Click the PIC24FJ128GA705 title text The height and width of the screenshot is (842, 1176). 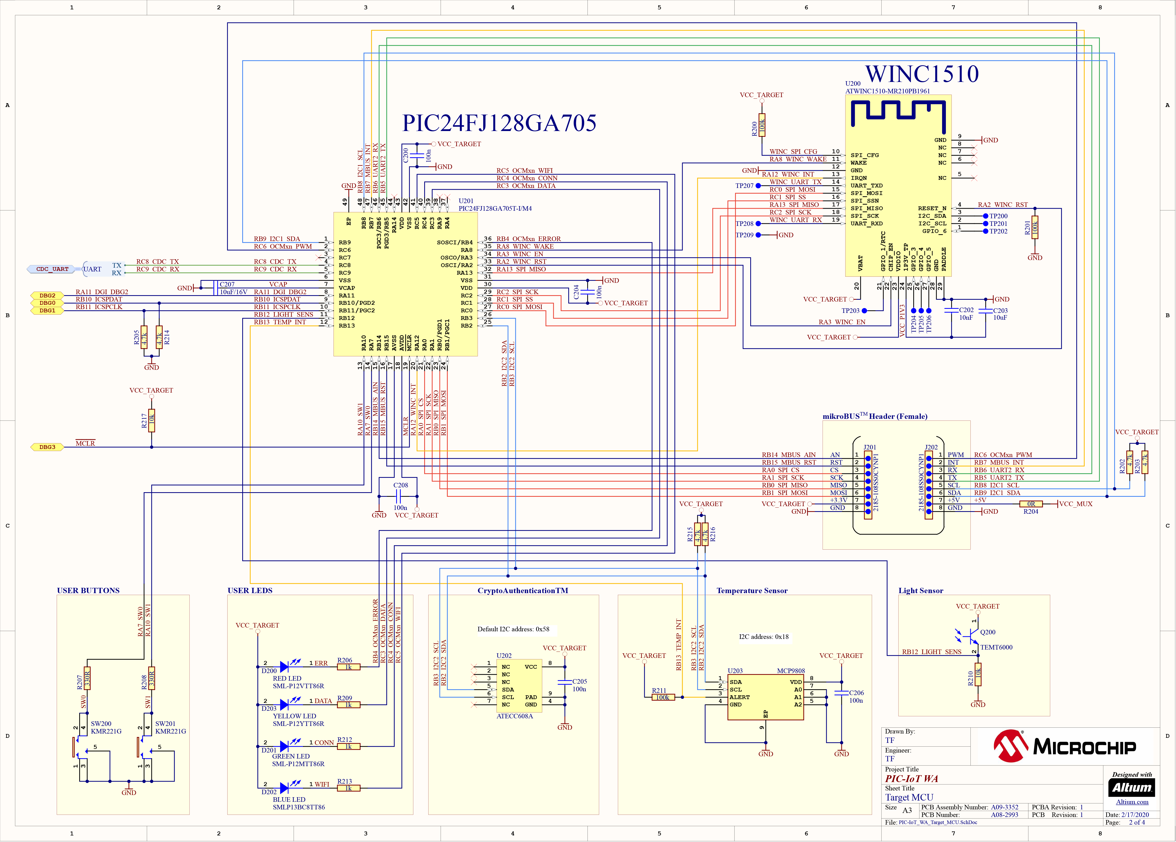click(x=499, y=123)
